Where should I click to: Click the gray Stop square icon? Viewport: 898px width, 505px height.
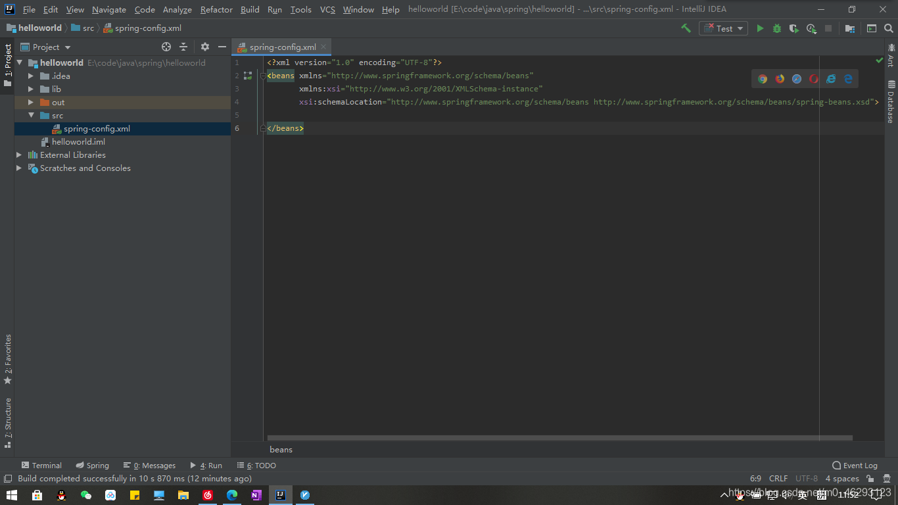828,28
